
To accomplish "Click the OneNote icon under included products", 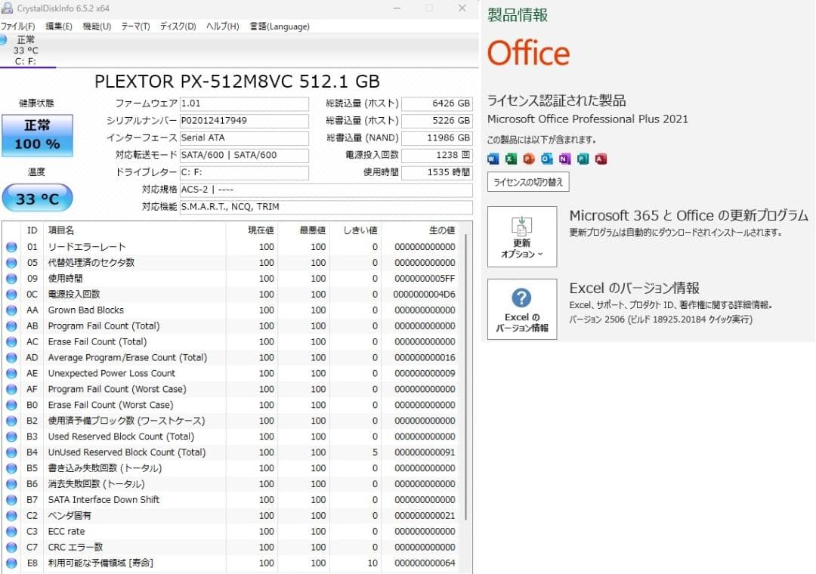I will [x=546, y=159].
